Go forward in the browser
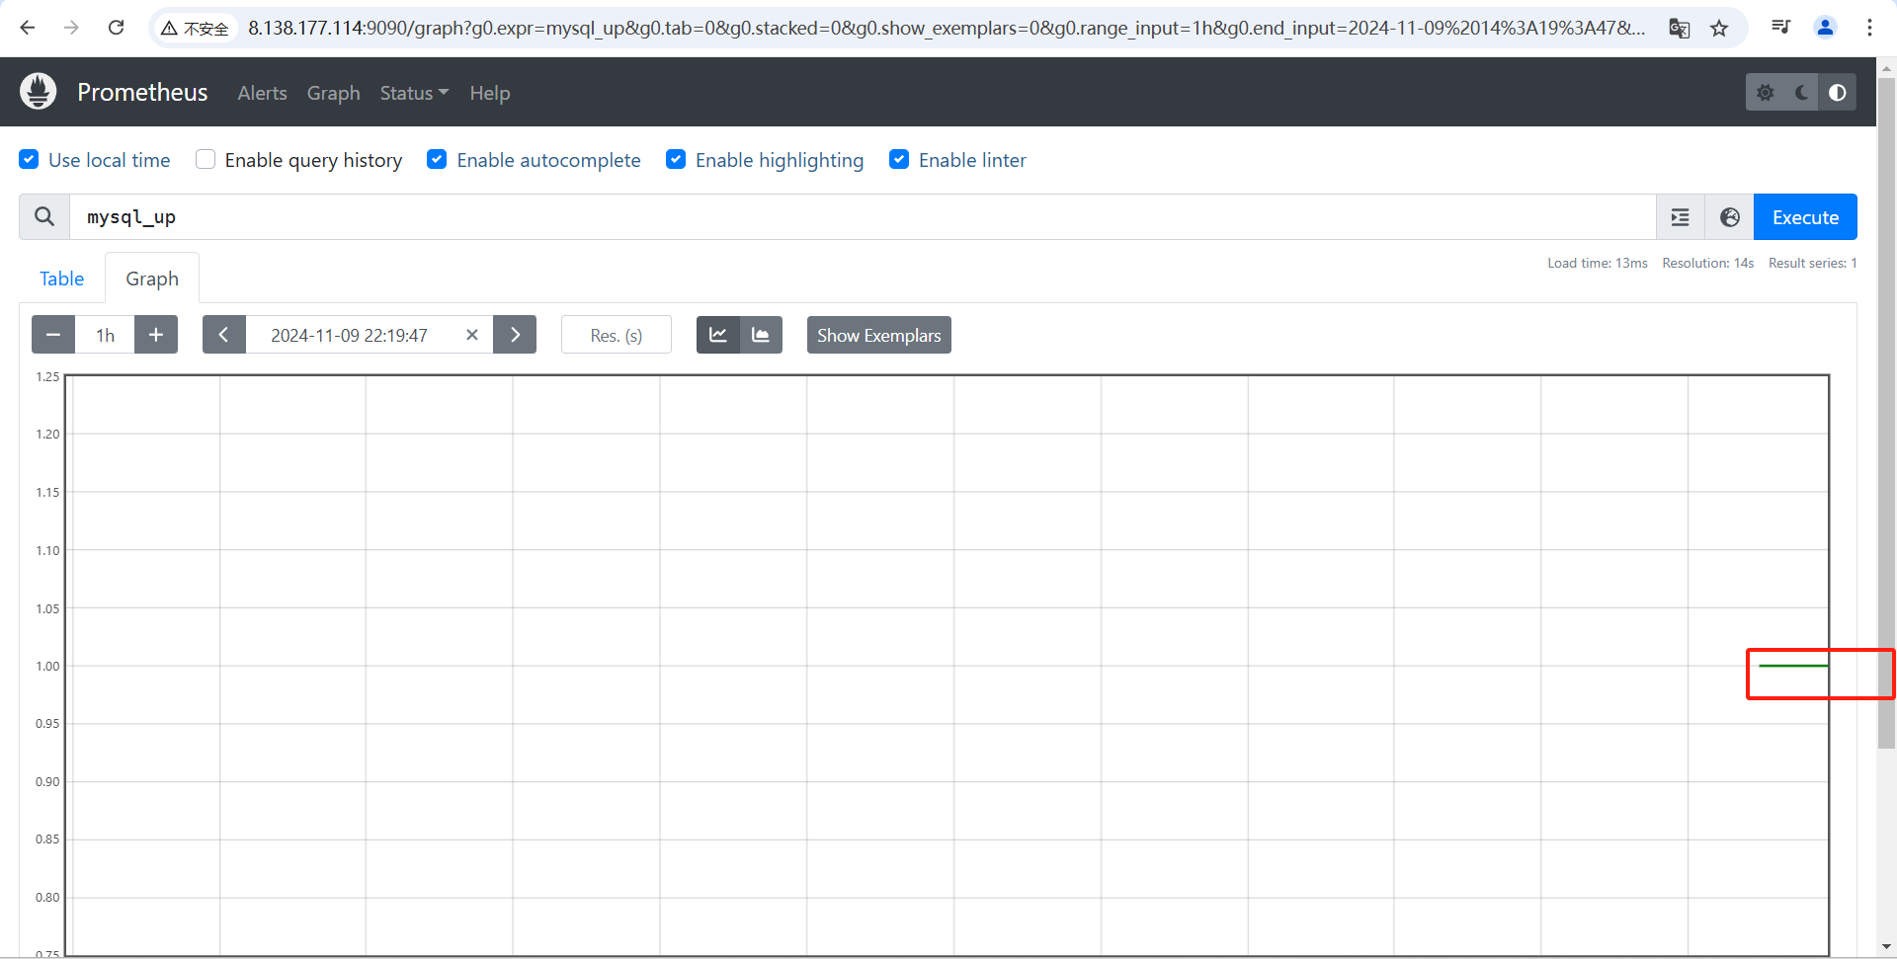 pyautogui.click(x=71, y=28)
